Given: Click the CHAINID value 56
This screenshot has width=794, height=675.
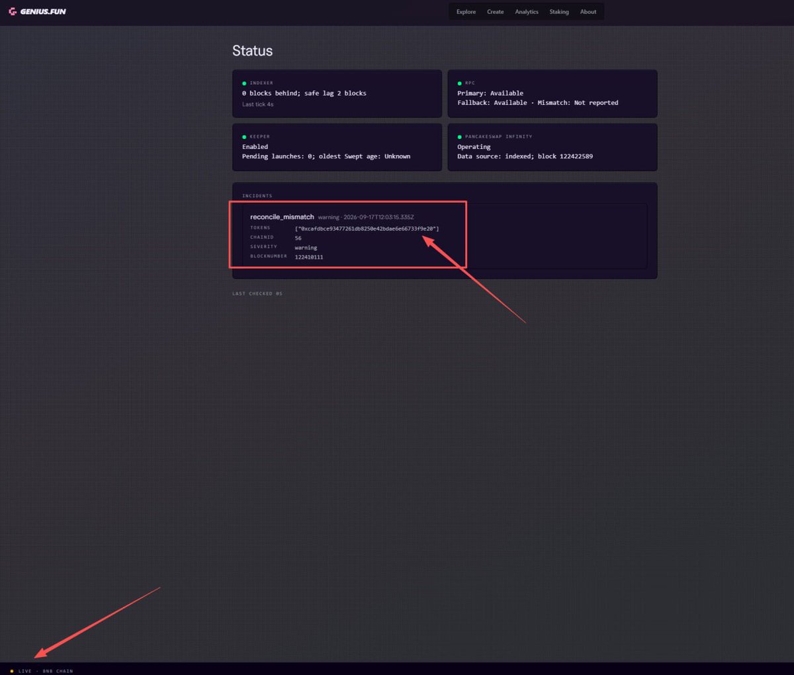Looking at the screenshot, I should 298,238.
